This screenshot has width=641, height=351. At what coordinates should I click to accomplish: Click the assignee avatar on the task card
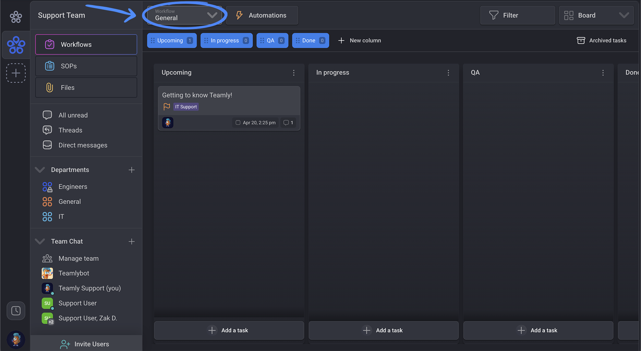click(x=168, y=122)
